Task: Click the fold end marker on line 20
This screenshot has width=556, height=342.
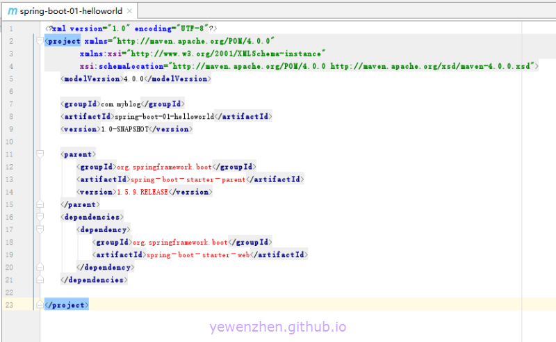Action: coord(40,267)
